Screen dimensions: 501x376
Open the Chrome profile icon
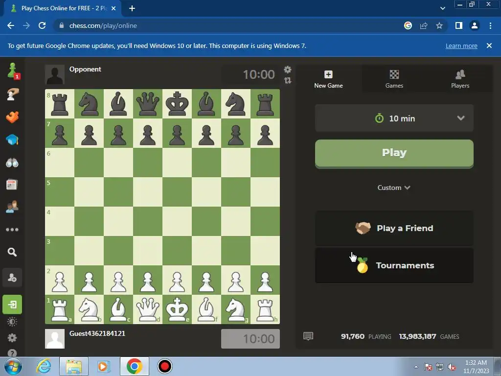point(475,25)
